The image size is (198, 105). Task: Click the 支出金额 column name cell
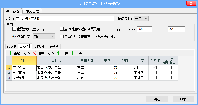(24, 78)
